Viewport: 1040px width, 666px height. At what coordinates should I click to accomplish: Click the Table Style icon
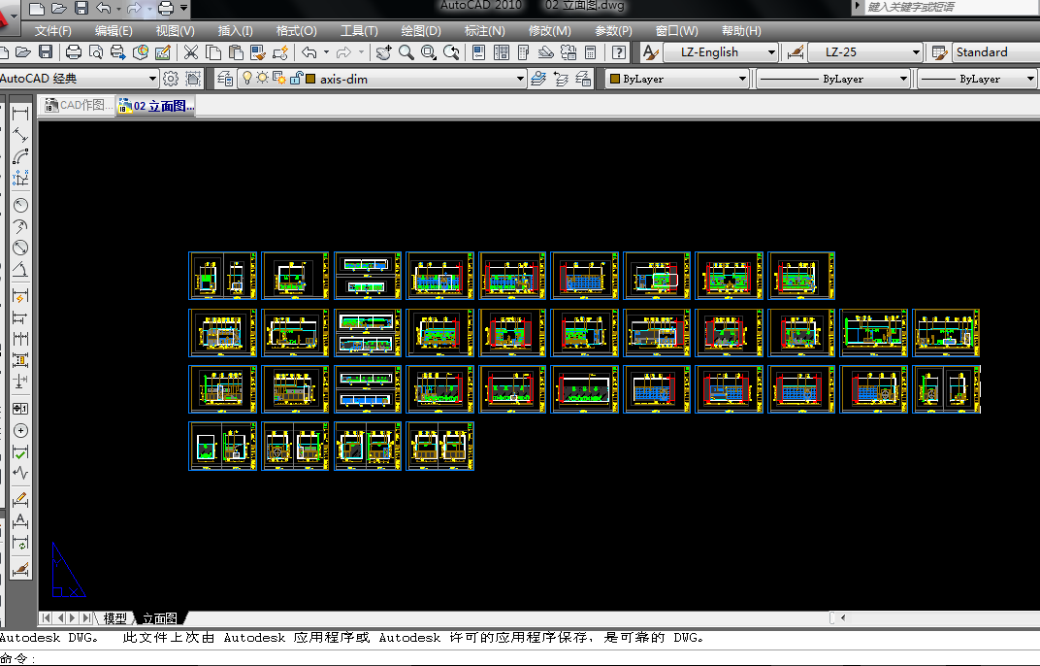coord(939,52)
